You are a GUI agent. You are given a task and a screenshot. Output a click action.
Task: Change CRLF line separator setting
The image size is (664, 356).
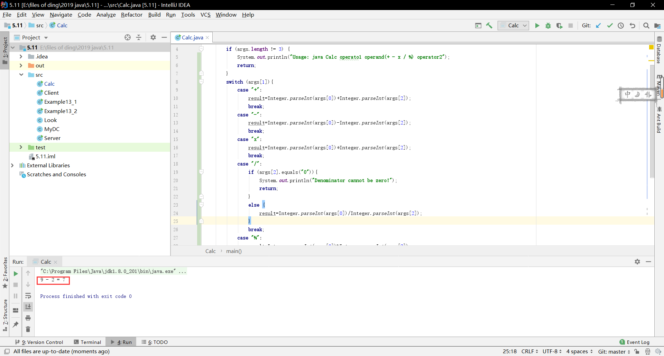[x=530, y=352]
